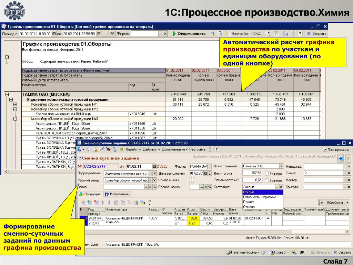Collapse the ГАММА ОАО (МОСКВА) group
Image resolution: width=353 pixels, height=265 pixels.
pyautogui.click(x=7, y=95)
